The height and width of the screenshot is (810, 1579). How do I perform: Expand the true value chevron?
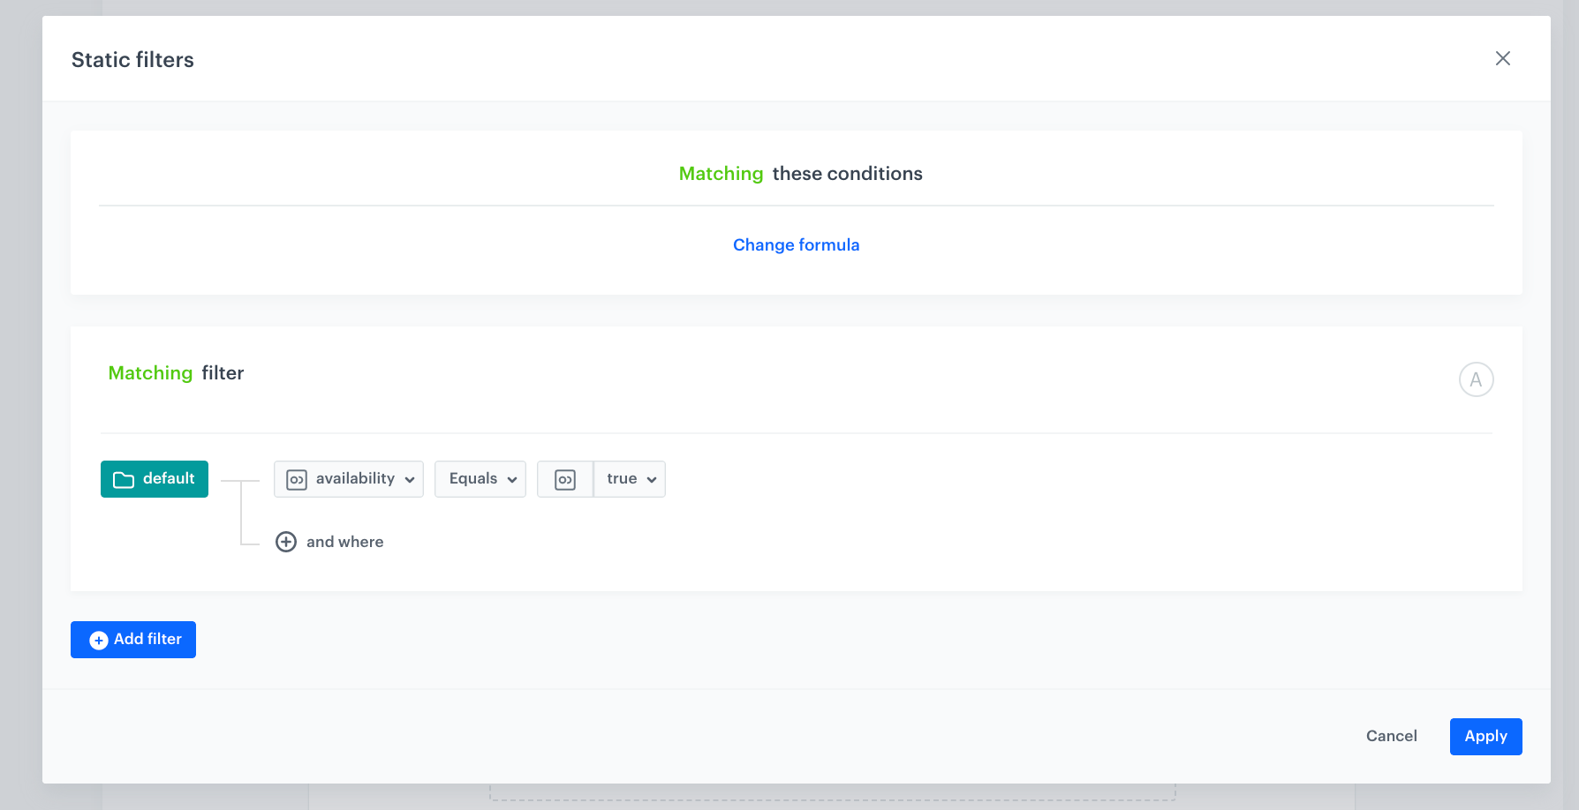click(652, 479)
